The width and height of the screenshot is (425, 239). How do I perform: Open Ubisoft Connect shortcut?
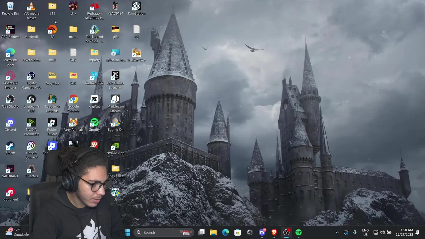[31, 150]
